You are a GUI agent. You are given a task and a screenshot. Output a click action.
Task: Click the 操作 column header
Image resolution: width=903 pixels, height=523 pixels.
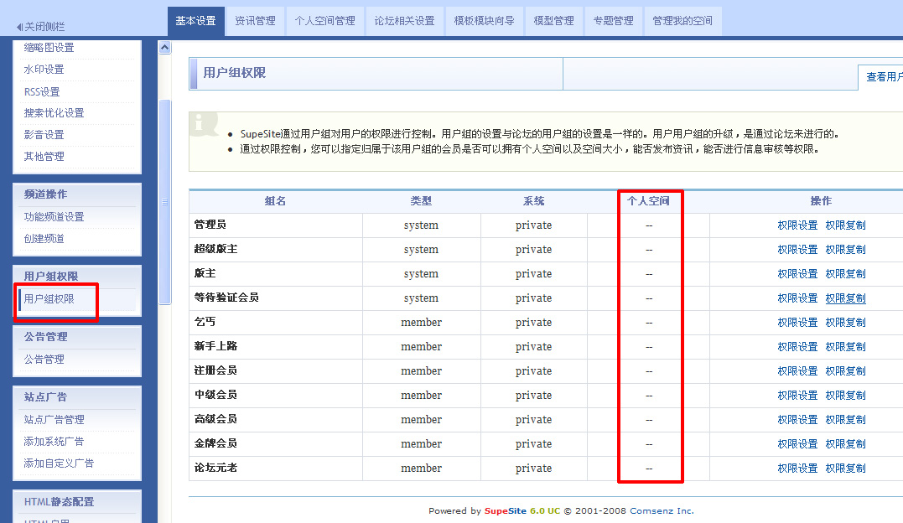821,201
